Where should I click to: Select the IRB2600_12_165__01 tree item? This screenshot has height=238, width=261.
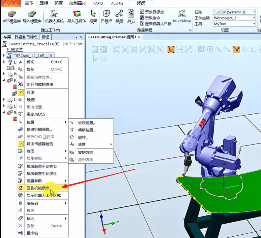tap(30, 55)
